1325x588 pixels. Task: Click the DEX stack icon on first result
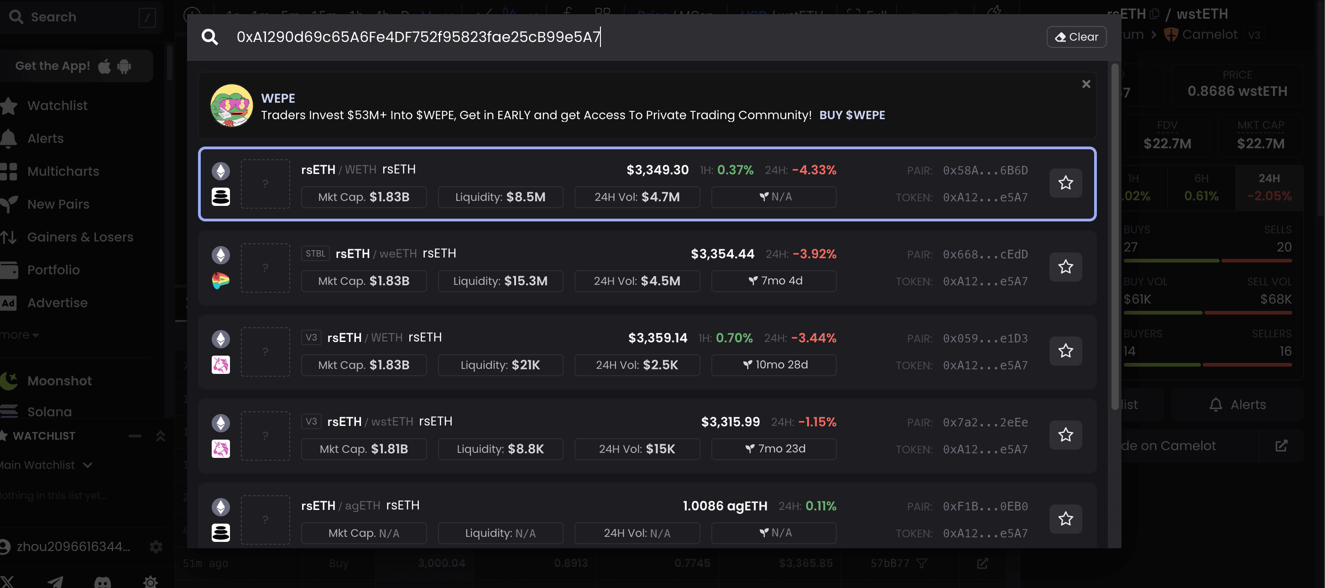221,196
